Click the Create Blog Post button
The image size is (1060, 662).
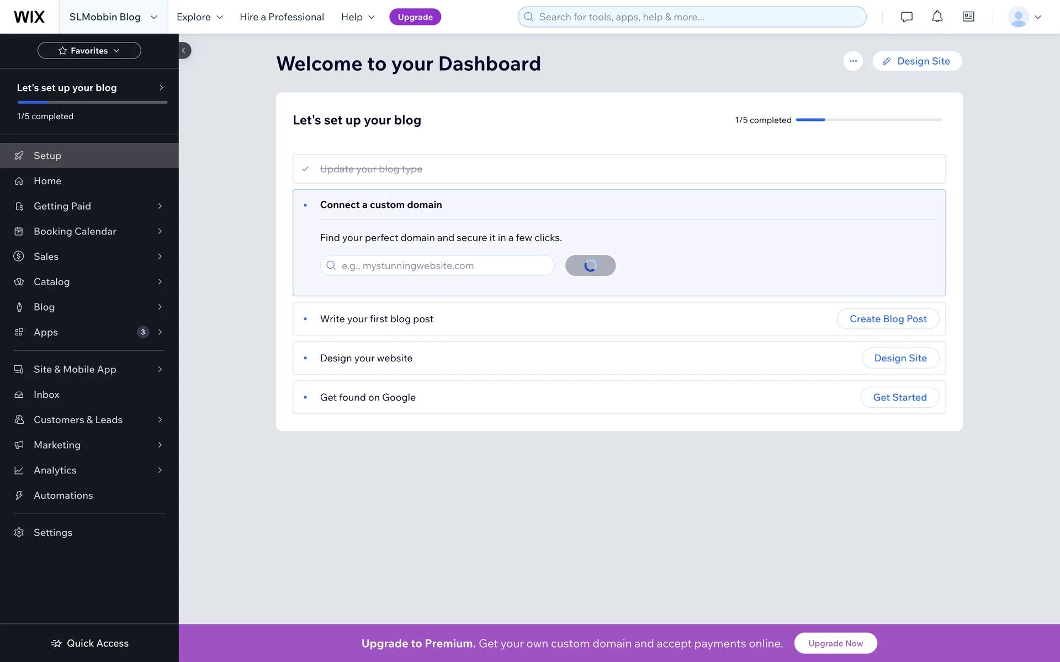[x=888, y=319]
